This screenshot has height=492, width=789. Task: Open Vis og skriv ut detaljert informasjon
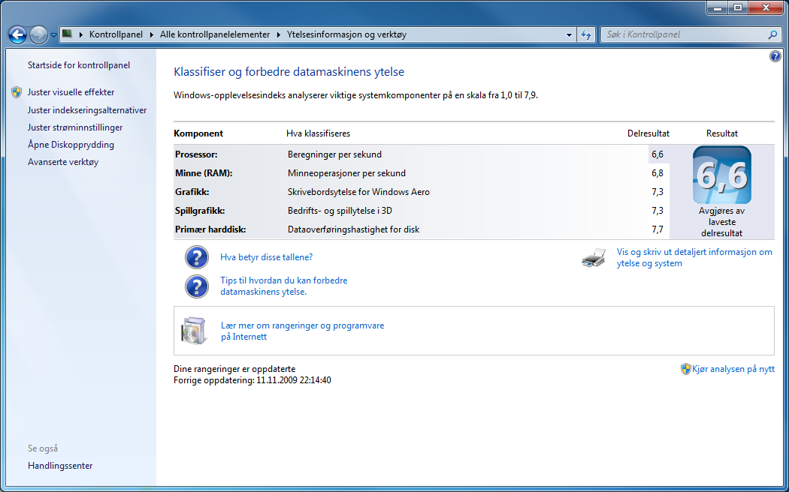694,257
